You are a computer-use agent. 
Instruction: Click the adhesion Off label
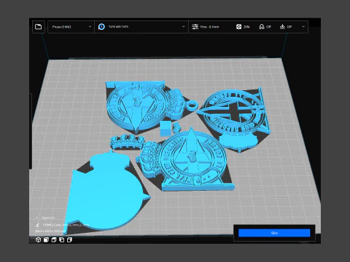(289, 27)
